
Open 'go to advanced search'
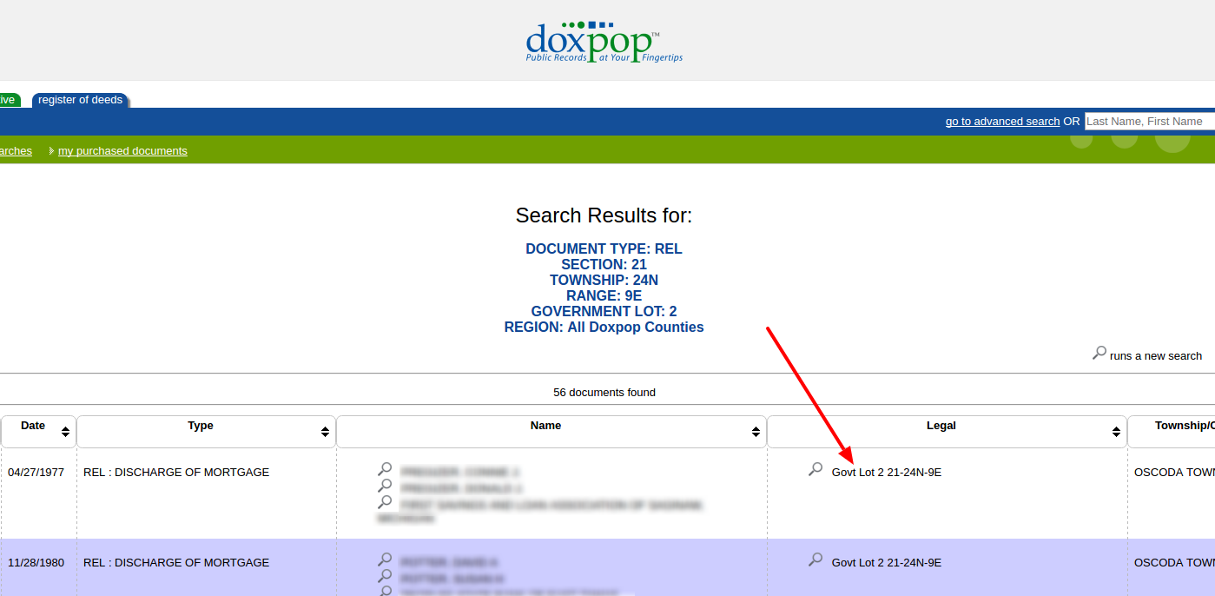pos(1001,121)
